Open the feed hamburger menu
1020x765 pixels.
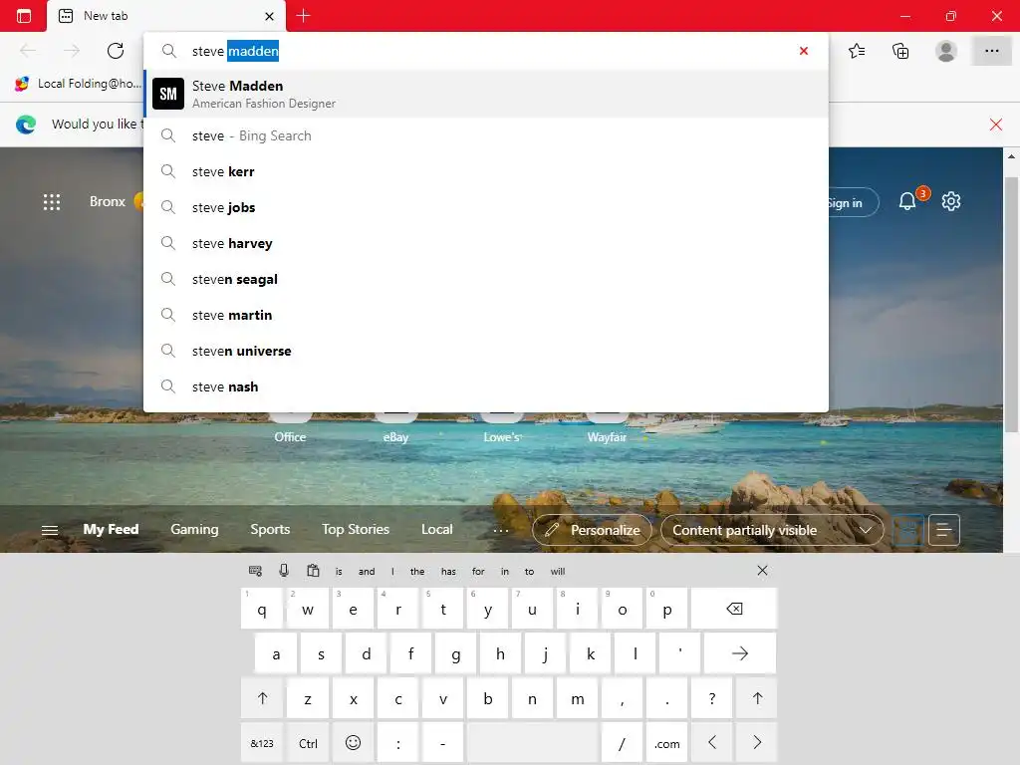[50, 530]
